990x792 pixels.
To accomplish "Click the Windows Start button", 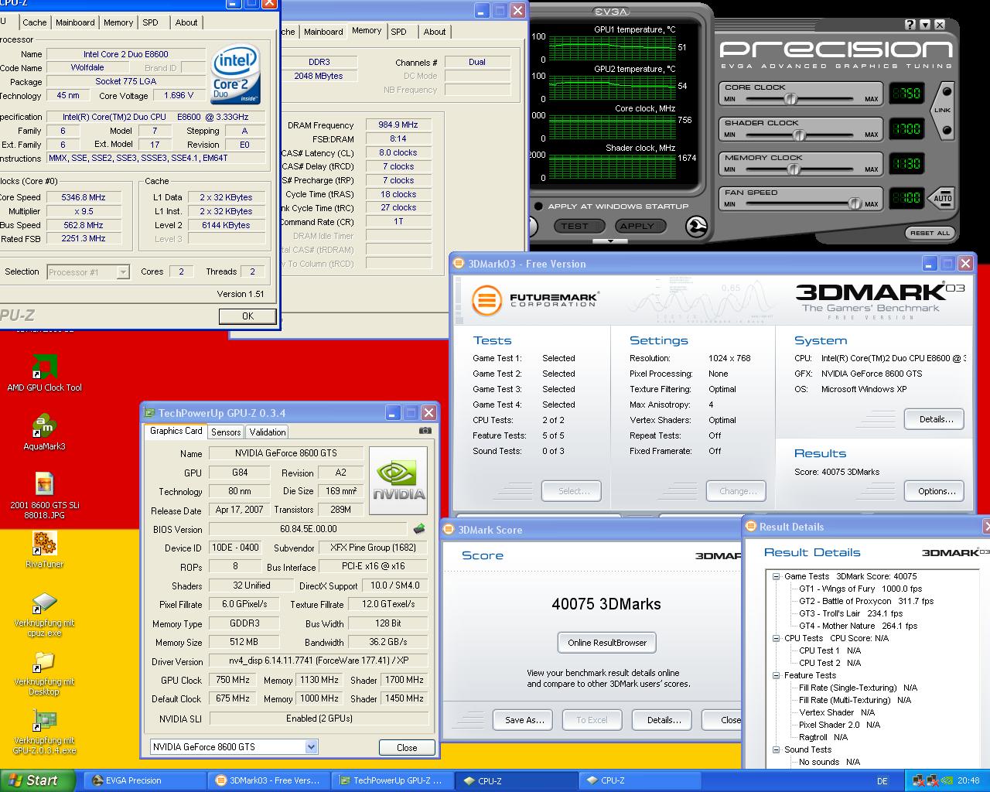I will coord(37,780).
